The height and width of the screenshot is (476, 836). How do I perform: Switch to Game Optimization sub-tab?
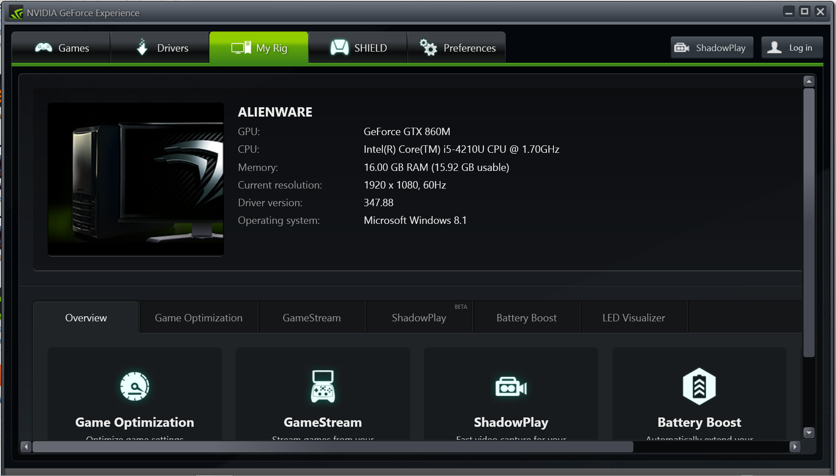click(x=198, y=318)
